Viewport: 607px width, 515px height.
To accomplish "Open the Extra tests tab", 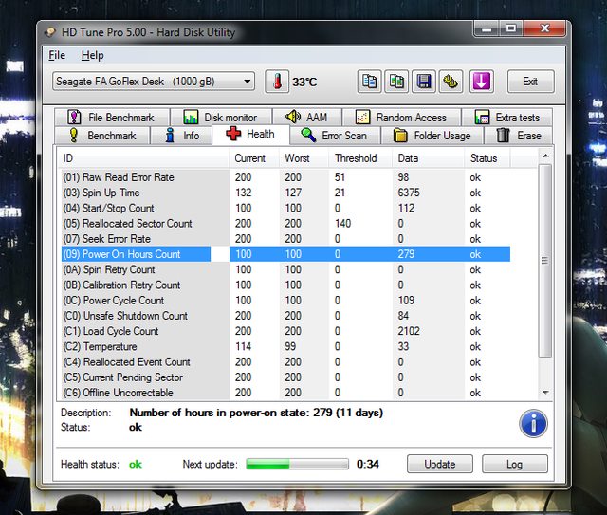I will tap(507, 117).
